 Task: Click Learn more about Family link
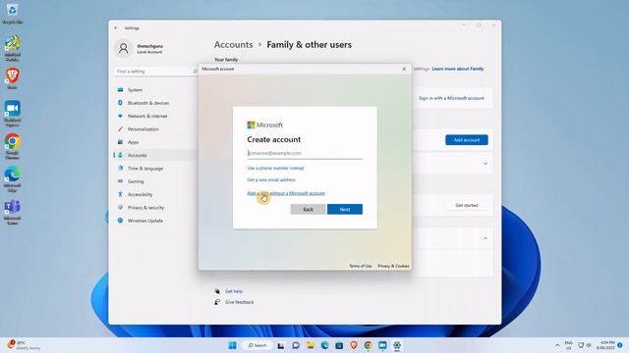pyautogui.click(x=458, y=69)
